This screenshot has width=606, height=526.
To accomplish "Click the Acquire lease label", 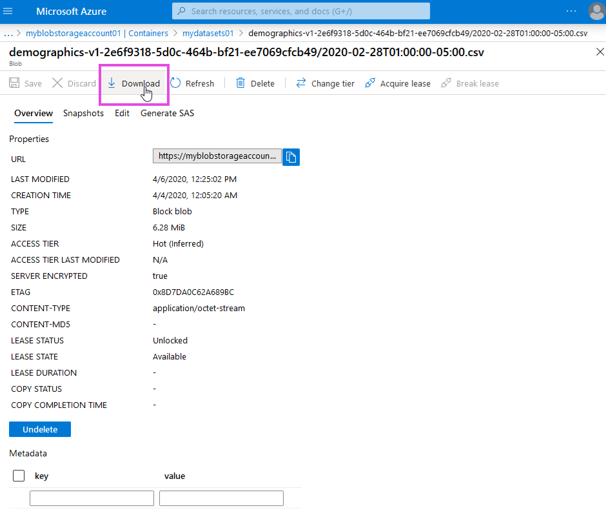I will point(405,83).
